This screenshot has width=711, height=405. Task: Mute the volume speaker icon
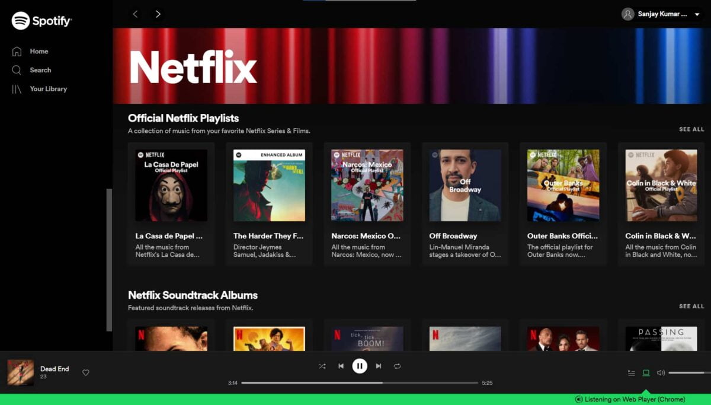click(x=661, y=373)
